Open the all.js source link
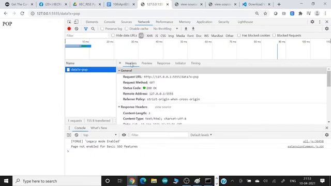 coord(313,141)
